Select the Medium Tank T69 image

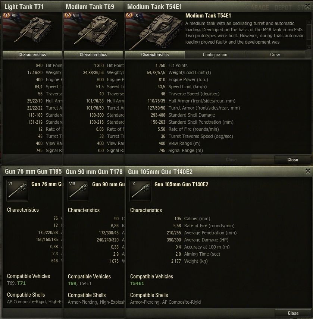pyautogui.click(x=94, y=31)
